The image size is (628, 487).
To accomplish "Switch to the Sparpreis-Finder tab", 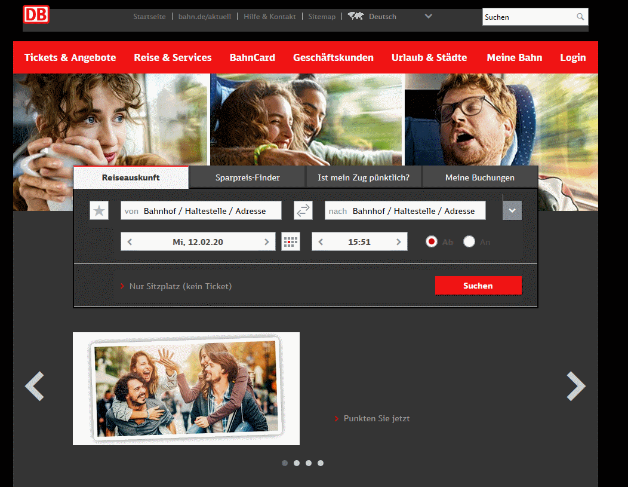I will tap(247, 177).
